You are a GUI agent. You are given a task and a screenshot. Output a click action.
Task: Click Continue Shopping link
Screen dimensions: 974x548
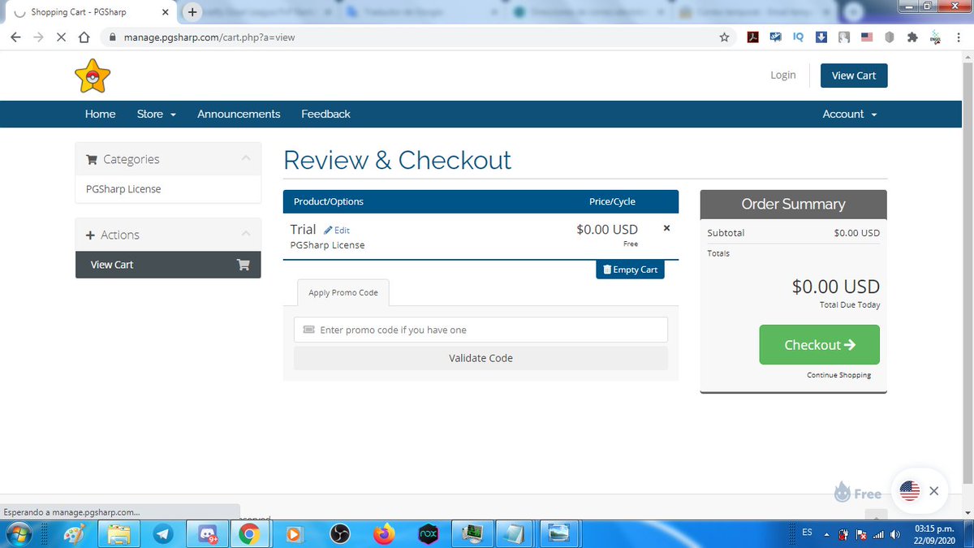[838, 375]
